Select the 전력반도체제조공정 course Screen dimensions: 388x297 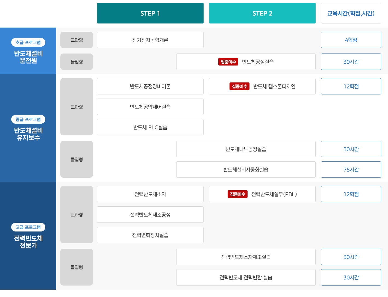click(150, 215)
